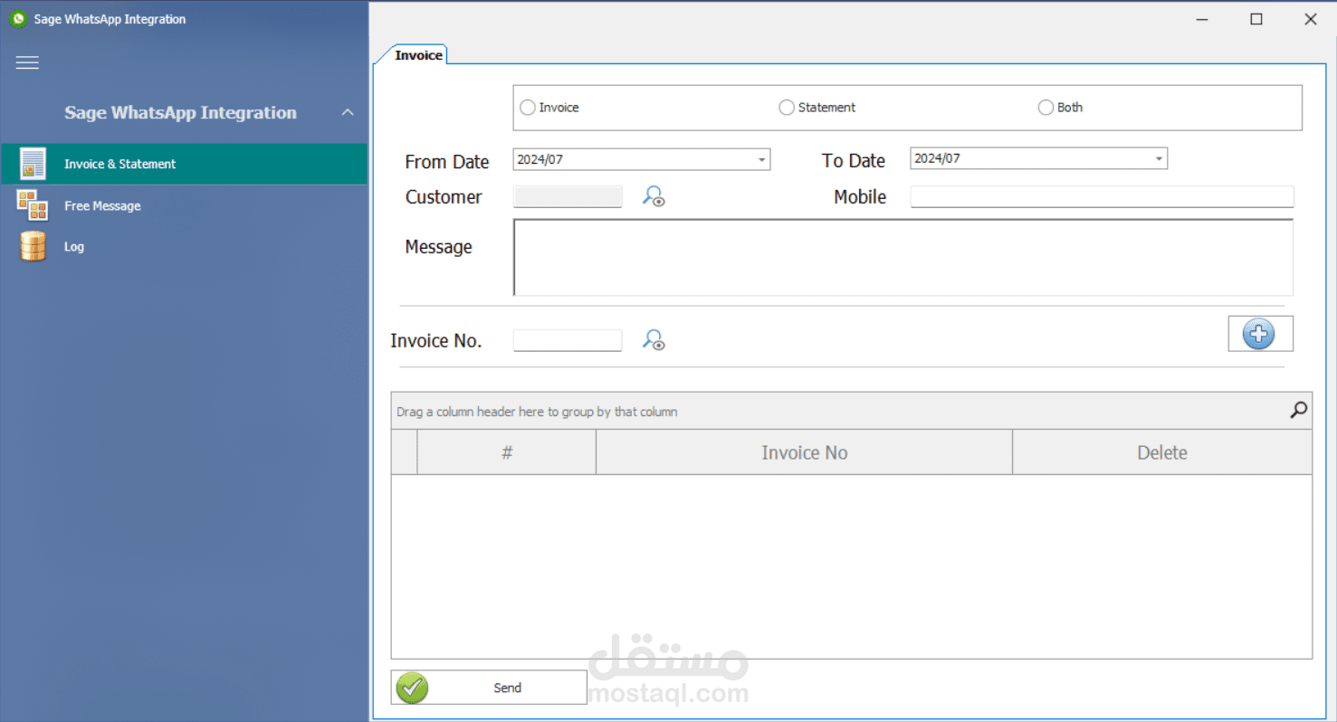Open Log menu item
Viewport: 1337px width, 722px height.
pos(184,246)
